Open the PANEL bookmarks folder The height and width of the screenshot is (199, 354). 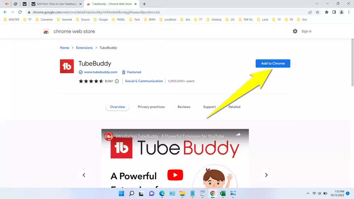click(x=118, y=19)
